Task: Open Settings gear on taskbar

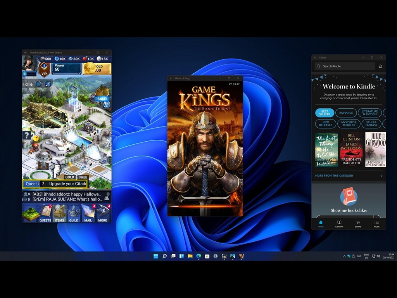Action: [216, 256]
